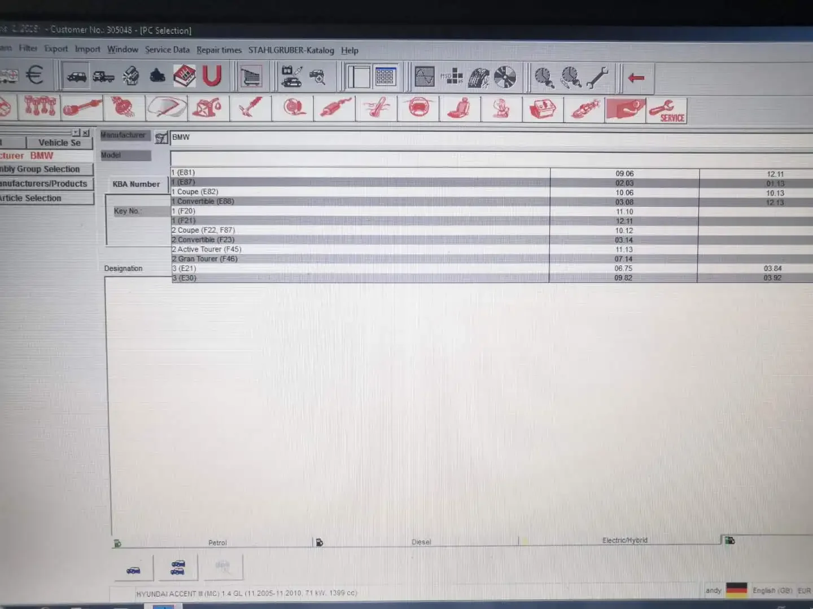Select the motorcycle vehicle type icon

pos(158,76)
